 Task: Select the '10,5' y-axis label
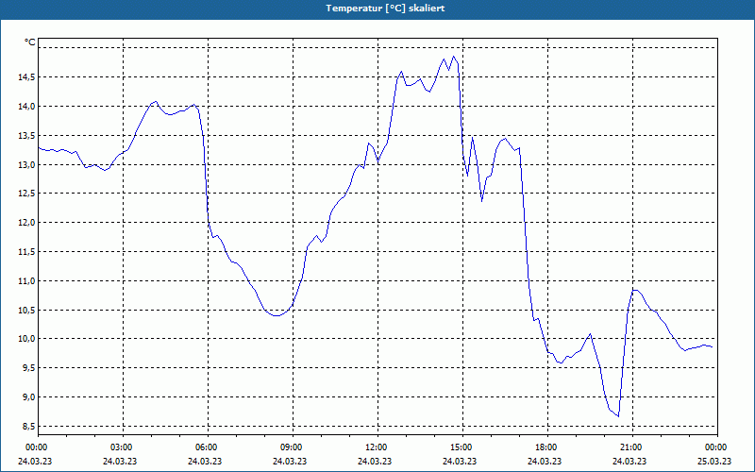26,311
